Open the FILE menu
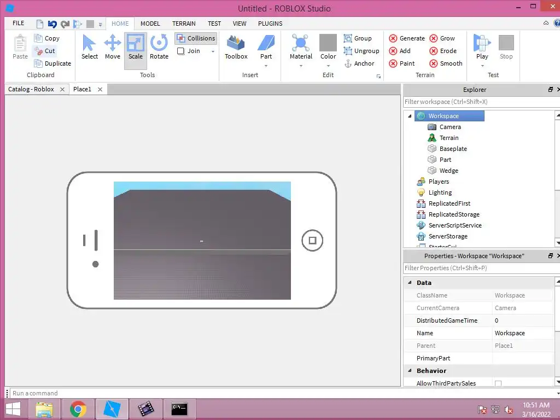This screenshot has height=420, width=560. [x=18, y=23]
